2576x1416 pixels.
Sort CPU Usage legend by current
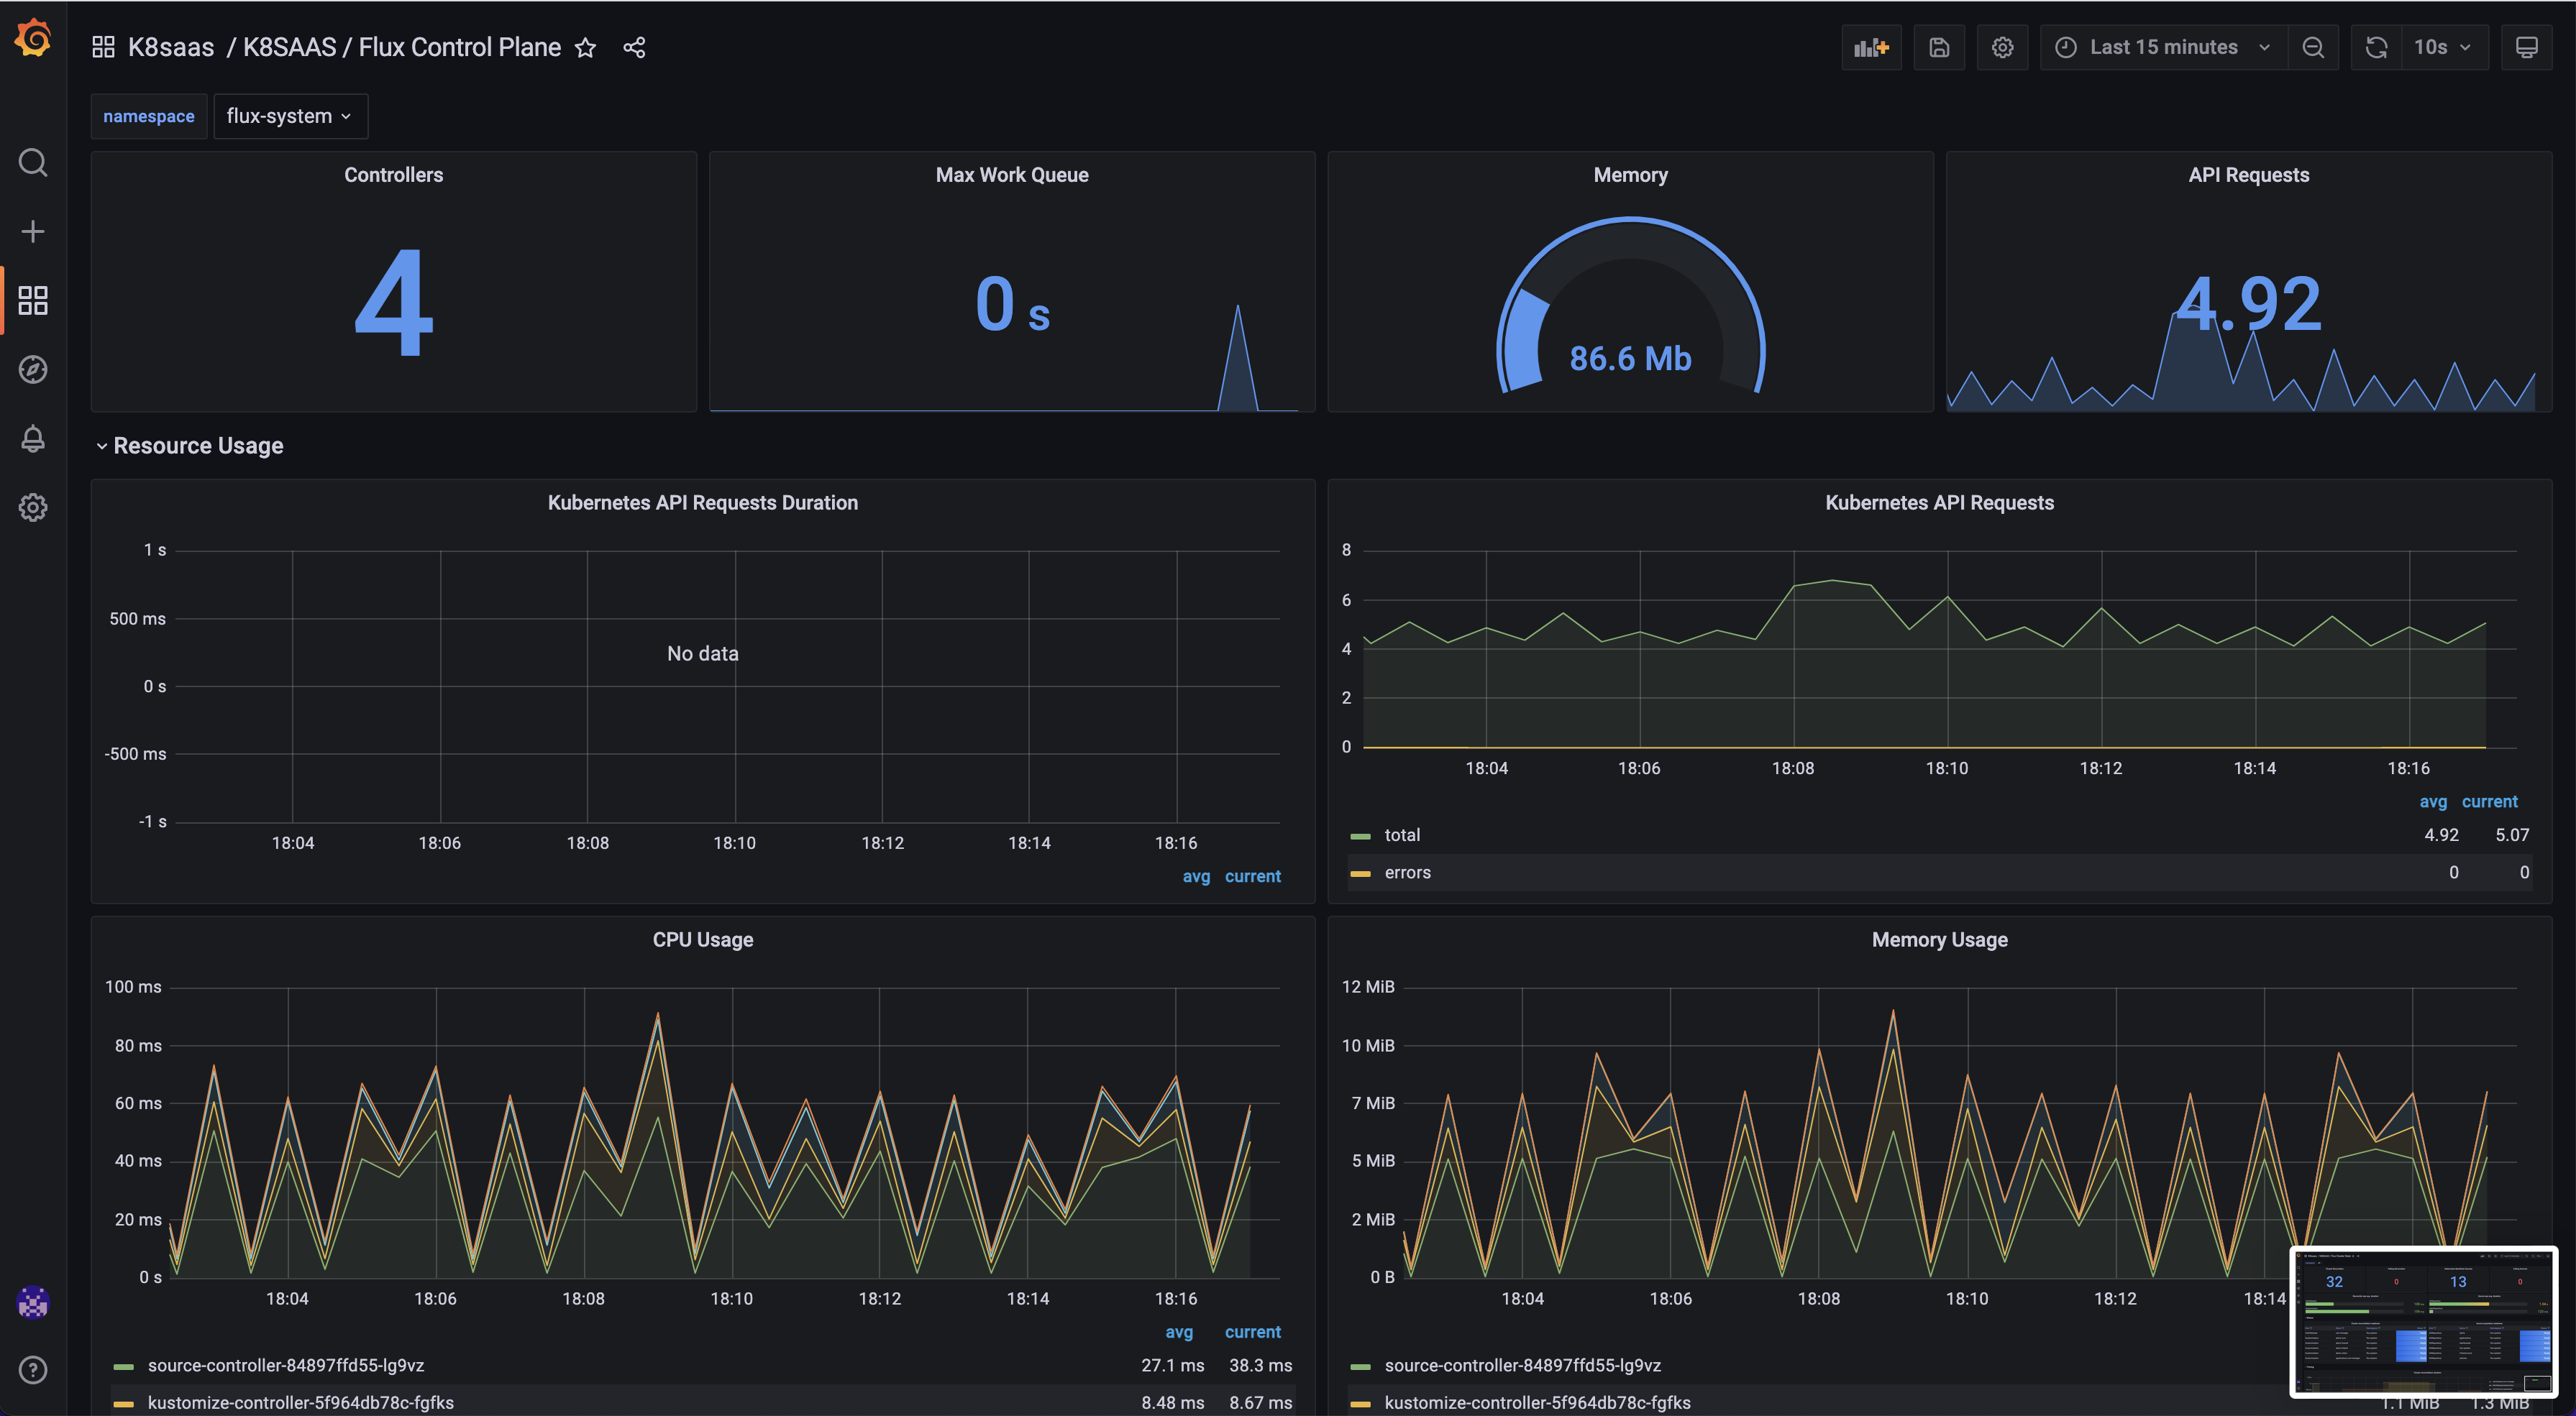tap(1253, 1332)
